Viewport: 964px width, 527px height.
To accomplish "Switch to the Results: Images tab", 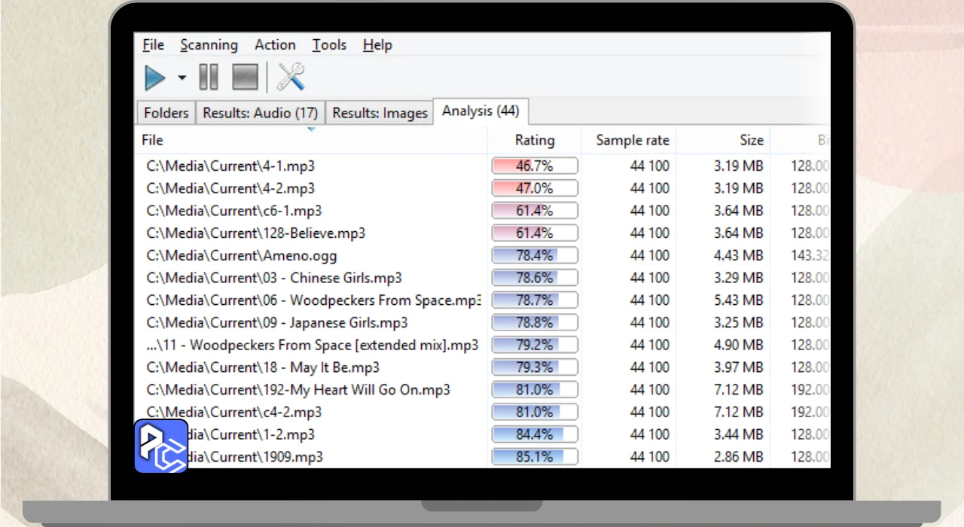I will [x=380, y=113].
